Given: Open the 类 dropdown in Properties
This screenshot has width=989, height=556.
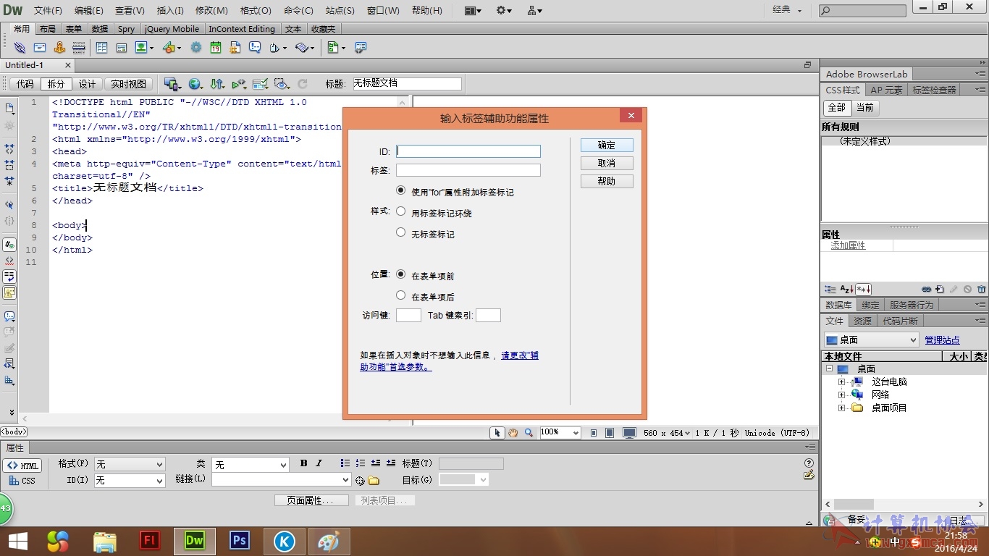Looking at the screenshot, I should click(x=251, y=464).
